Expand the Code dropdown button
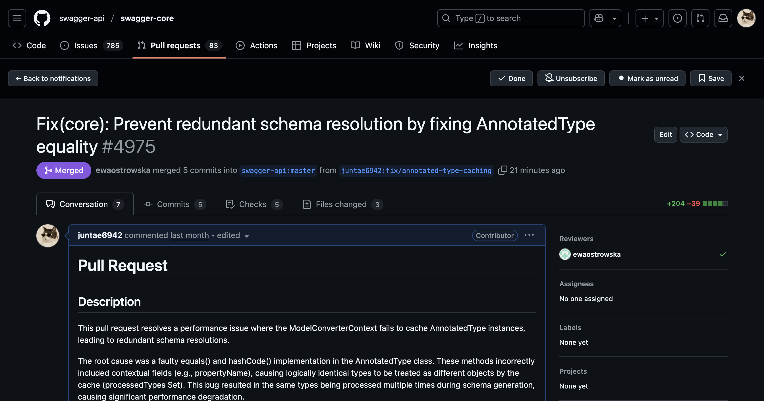The height and width of the screenshot is (401, 764). pos(703,135)
